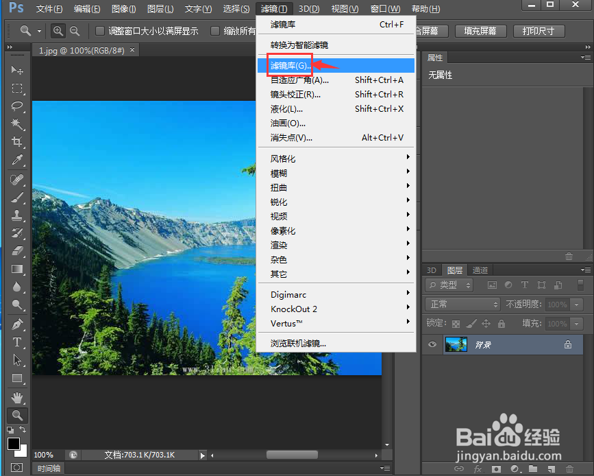Select the Hand tool
Image resolution: width=594 pixels, height=476 pixels.
pos(17,398)
